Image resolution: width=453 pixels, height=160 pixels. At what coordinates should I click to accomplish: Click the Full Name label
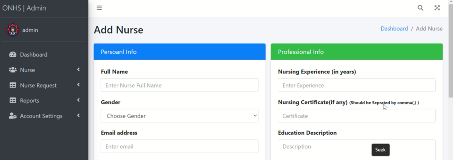115,72
